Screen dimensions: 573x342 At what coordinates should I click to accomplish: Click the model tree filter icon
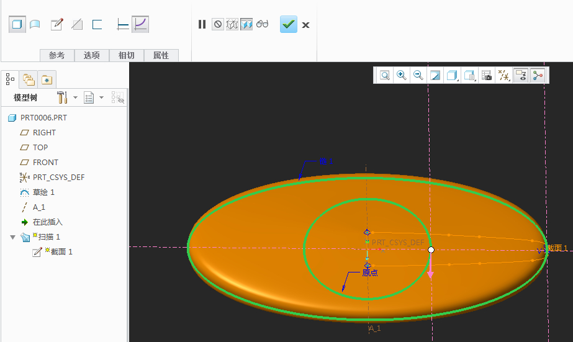(x=118, y=97)
